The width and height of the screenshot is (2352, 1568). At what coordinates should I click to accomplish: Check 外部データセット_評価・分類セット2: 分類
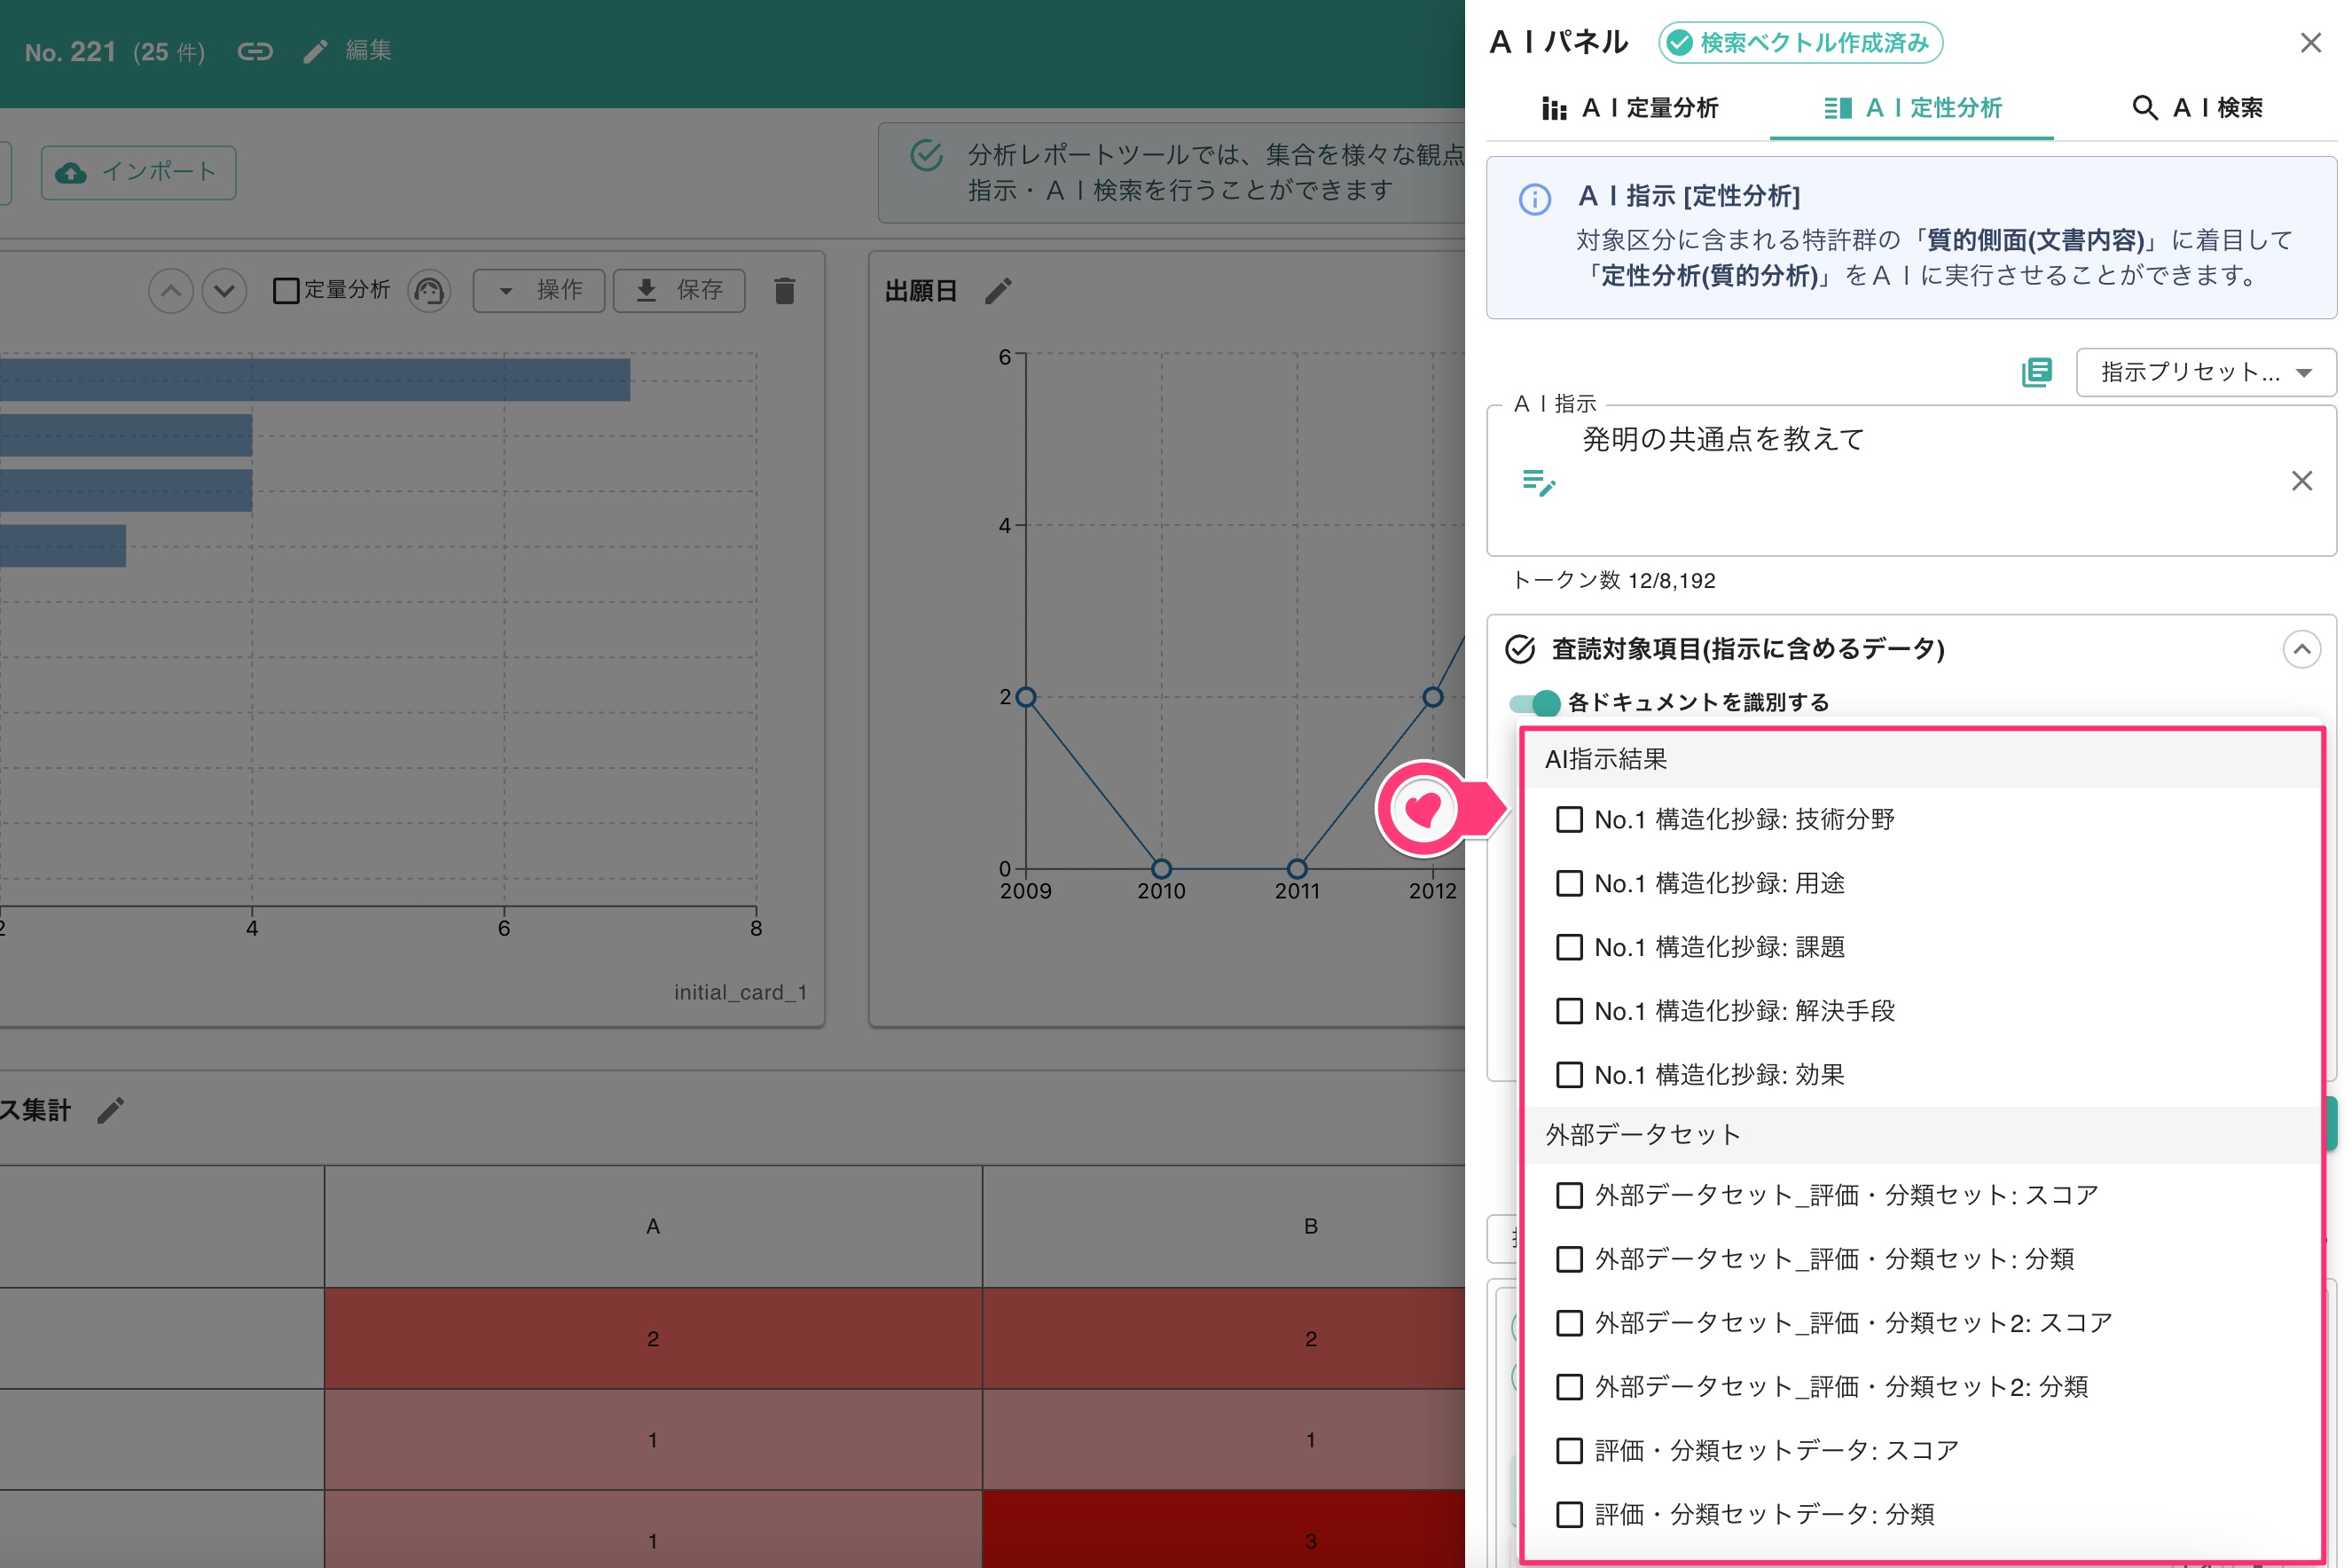[1570, 1388]
